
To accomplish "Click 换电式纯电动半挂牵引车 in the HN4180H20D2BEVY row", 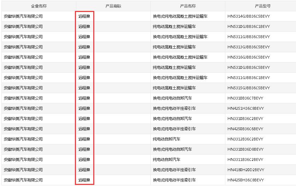I will pos(174,170).
